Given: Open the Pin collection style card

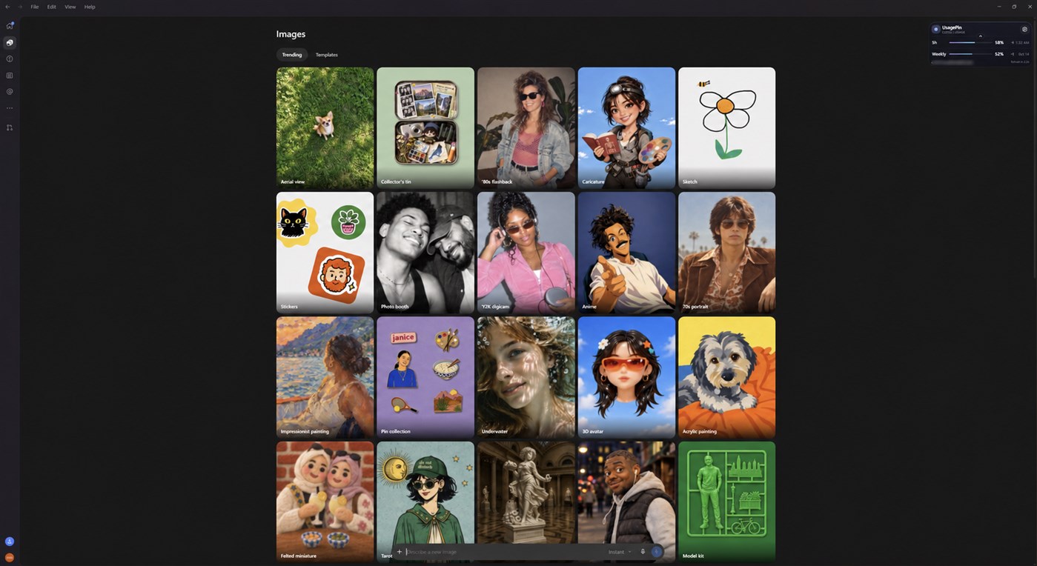Looking at the screenshot, I should point(425,377).
